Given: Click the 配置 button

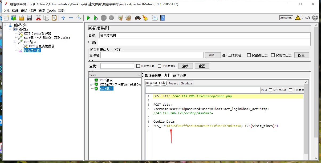Looking at the screenshot, I should pos(301,55).
